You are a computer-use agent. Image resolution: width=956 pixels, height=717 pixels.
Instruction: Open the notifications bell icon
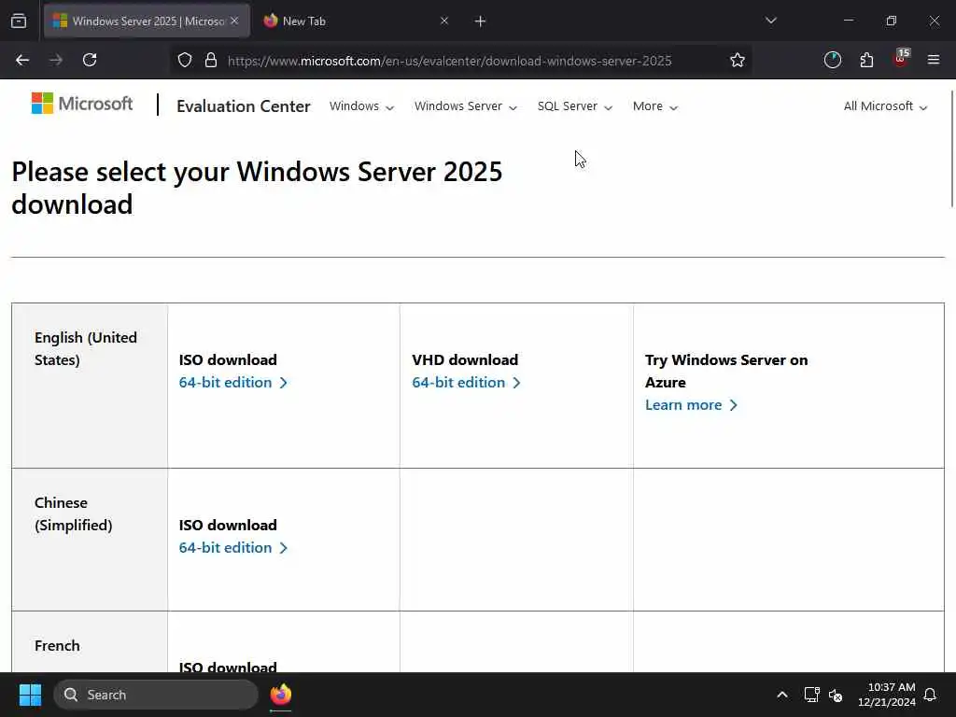[x=931, y=695]
